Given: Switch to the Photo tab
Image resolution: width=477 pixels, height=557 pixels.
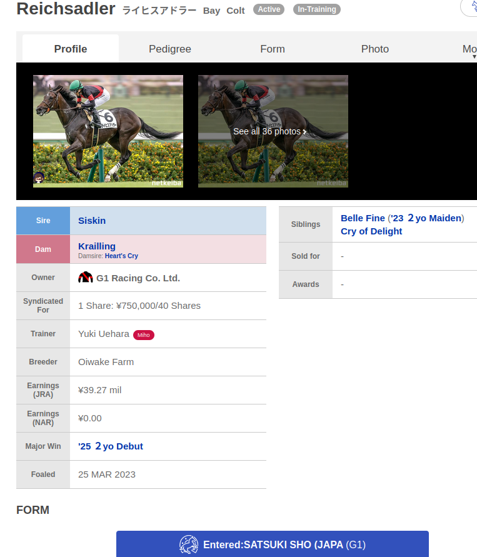Looking at the screenshot, I should pyautogui.click(x=374, y=49).
